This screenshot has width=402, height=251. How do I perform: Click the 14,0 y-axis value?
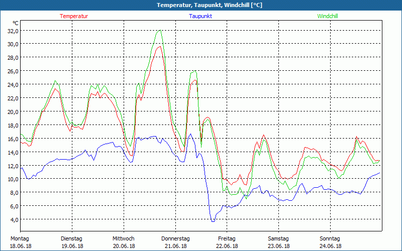13,153
